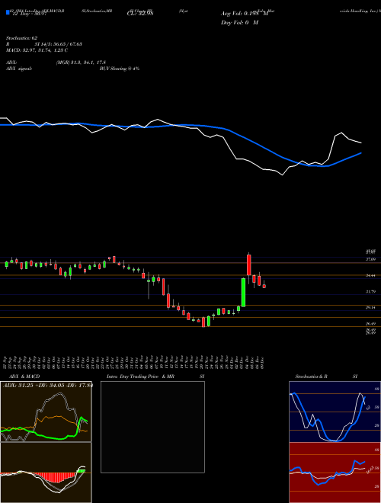
Task: Click the 'Stochastics: 62' reading
Action: point(22,38)
